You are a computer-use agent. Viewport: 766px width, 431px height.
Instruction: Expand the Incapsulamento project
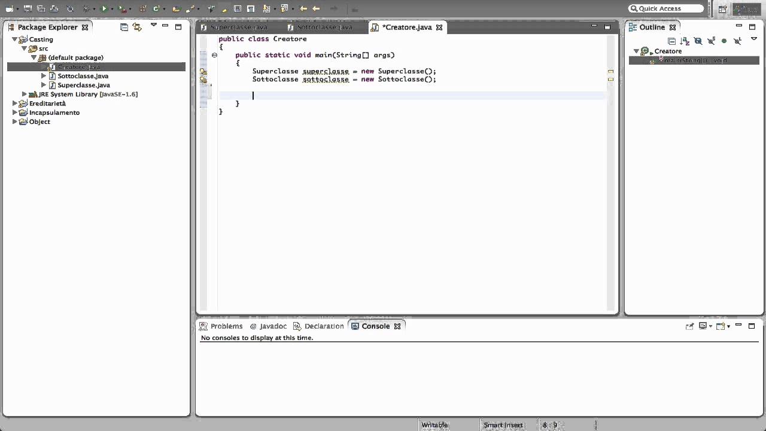[x=15, y=113]
